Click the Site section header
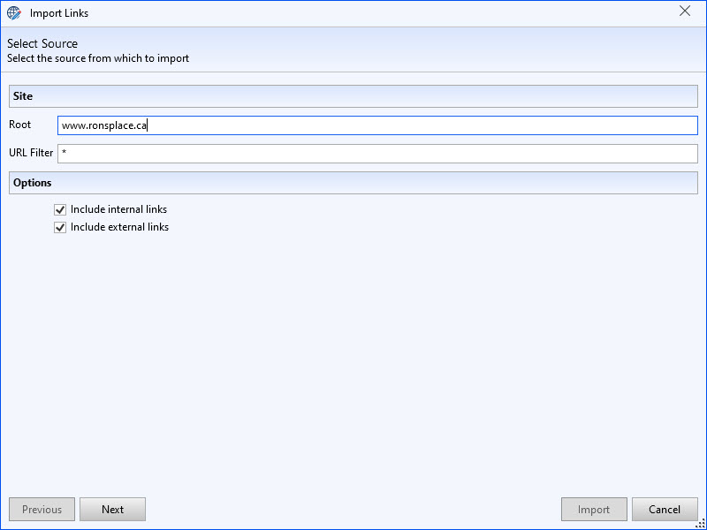The height and width of the screenshot is (530, 707). 353,95
